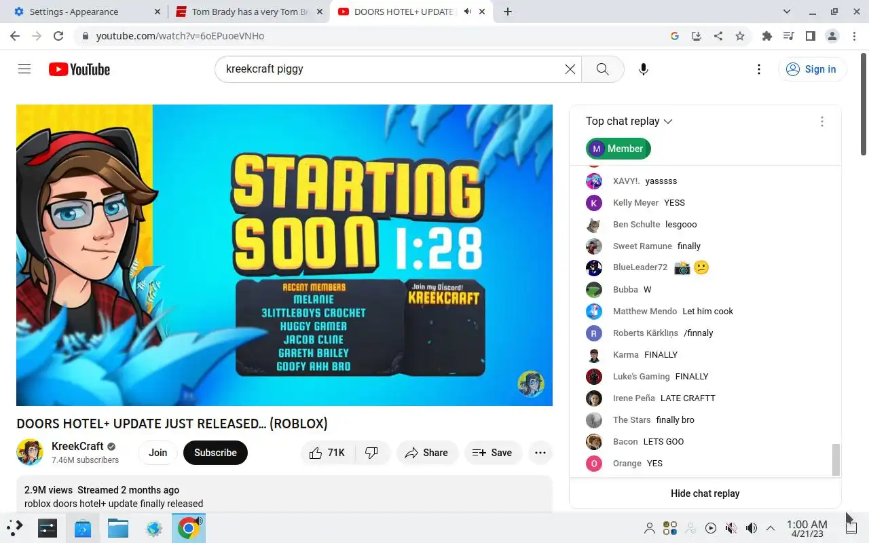Join the KreekCraft channel membership
869x543 pixels.
click(x=158, y=453)
